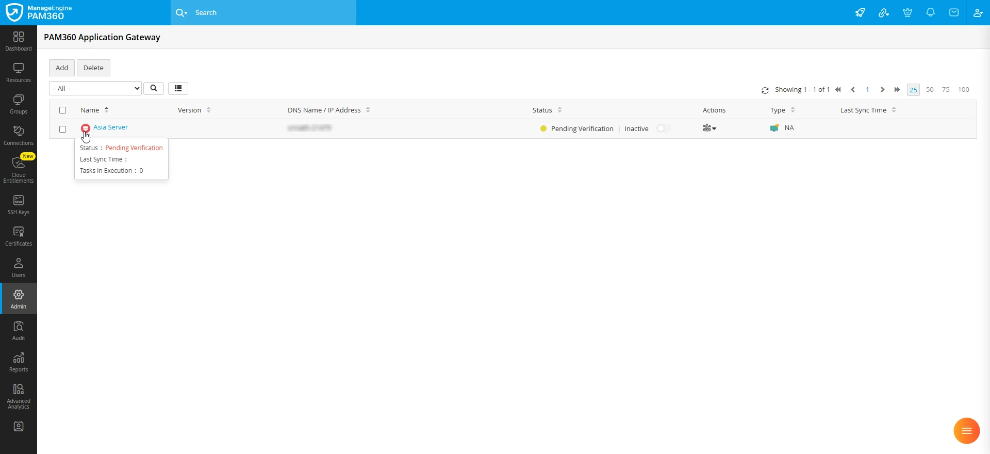Viewport: 990px width, 454px height.
Task: Open the rocket quick-launch icon in header
Action: point(860,13)
